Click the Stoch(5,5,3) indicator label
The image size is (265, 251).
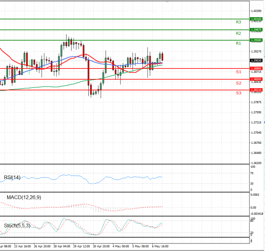coord(17,225)
